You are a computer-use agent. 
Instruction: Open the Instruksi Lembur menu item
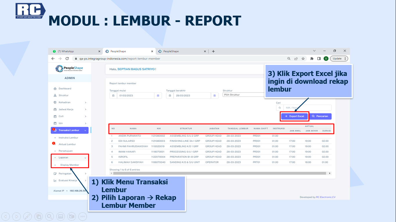click(68, 138)
